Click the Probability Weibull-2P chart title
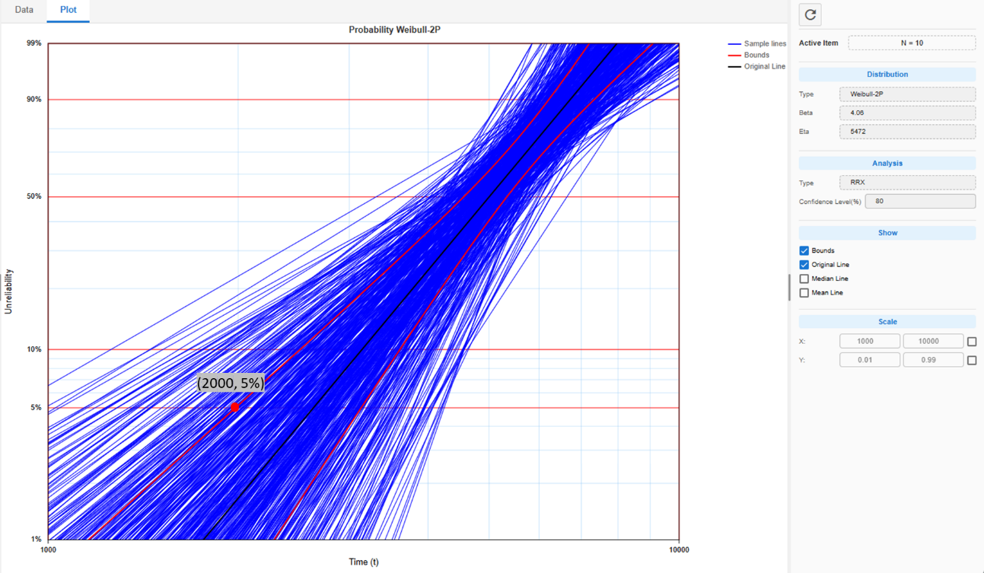The width and height of the screenshot is (984, 573). [396, 30]
